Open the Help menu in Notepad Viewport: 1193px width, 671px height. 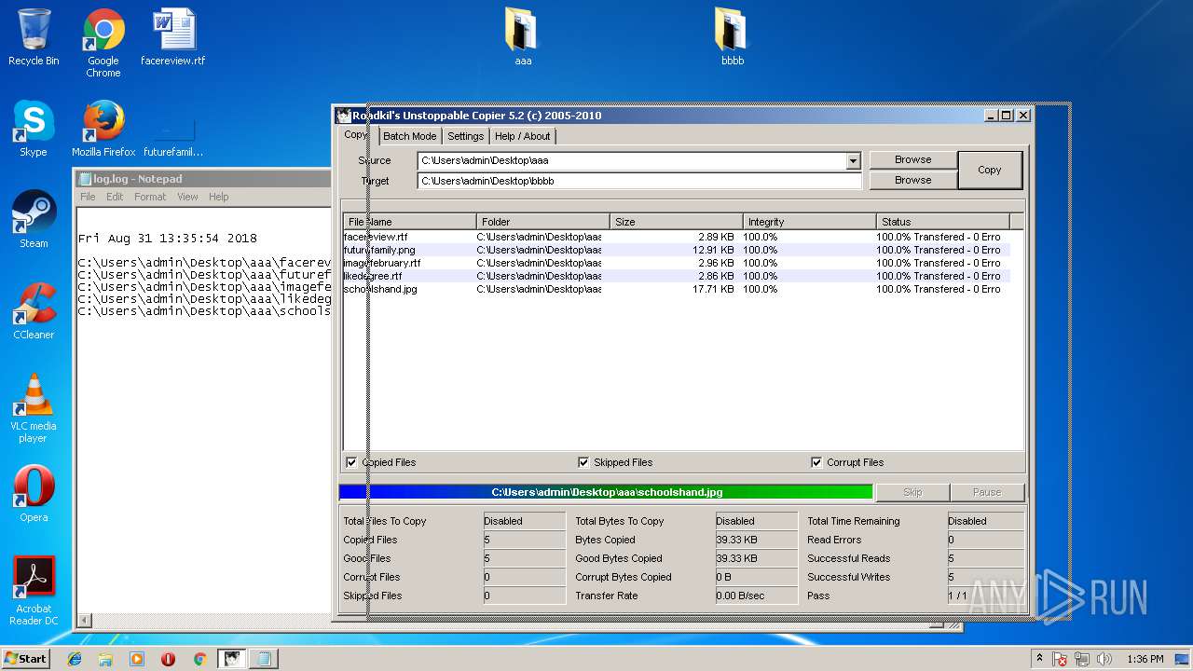point(218,197)
